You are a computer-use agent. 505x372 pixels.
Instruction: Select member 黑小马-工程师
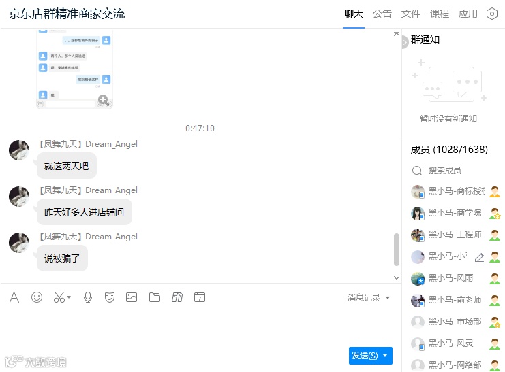[455, 235]
